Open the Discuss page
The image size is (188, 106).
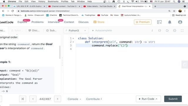[x=83, y=22]
